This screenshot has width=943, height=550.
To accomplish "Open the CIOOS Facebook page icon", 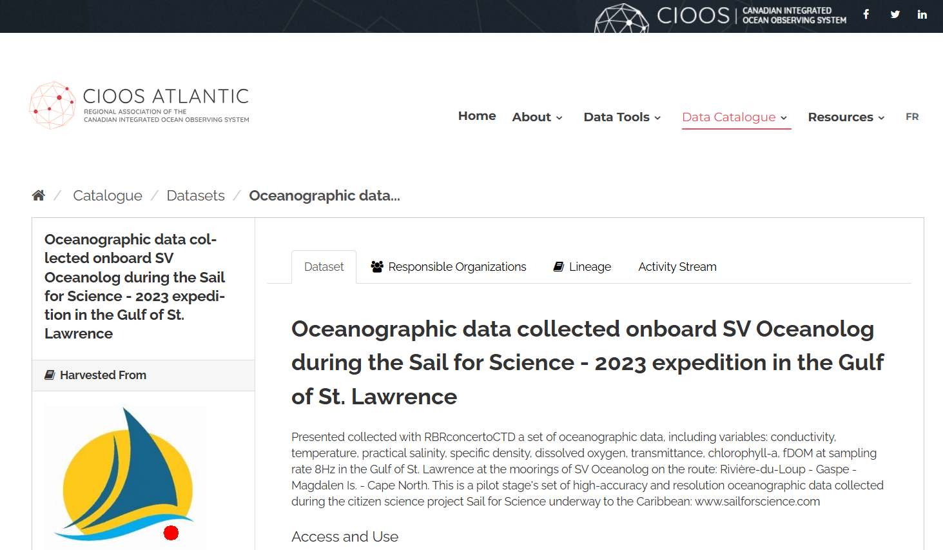I will 866,14.
